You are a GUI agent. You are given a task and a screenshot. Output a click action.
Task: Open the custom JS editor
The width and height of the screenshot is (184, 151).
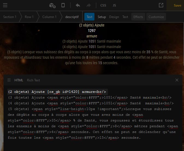pyautogui.click(x=114, y=5)
